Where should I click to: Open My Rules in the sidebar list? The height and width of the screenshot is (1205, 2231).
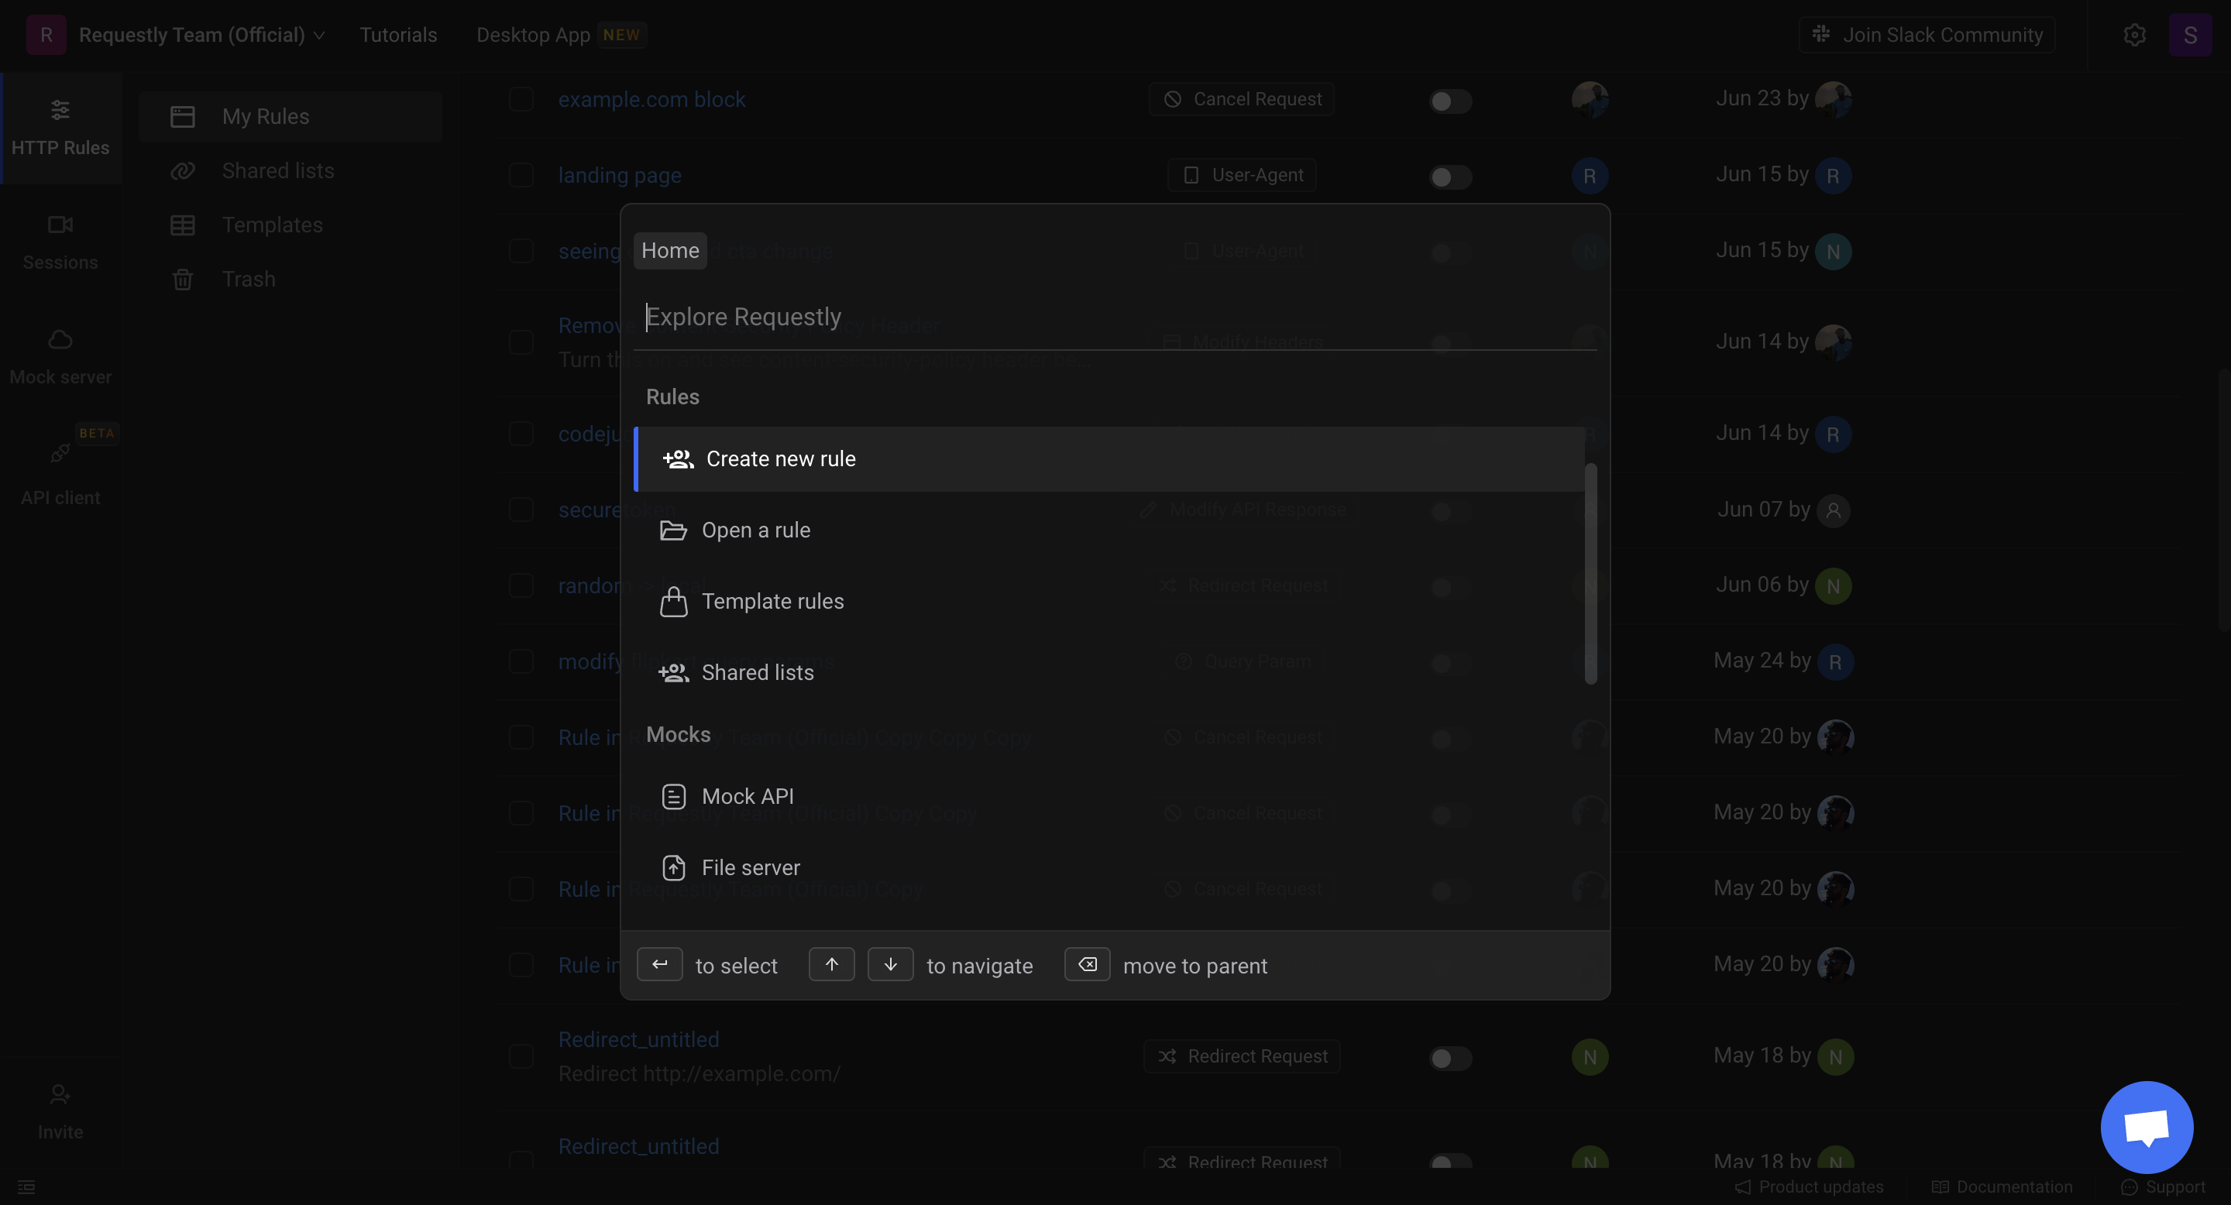[x=290, y=116]
